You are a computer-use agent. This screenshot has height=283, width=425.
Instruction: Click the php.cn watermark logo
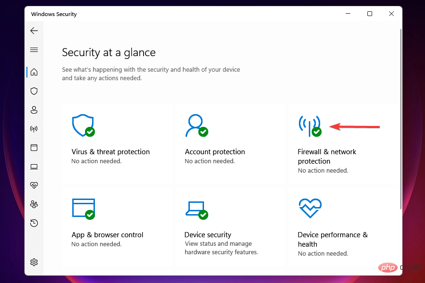click(388, 267)
